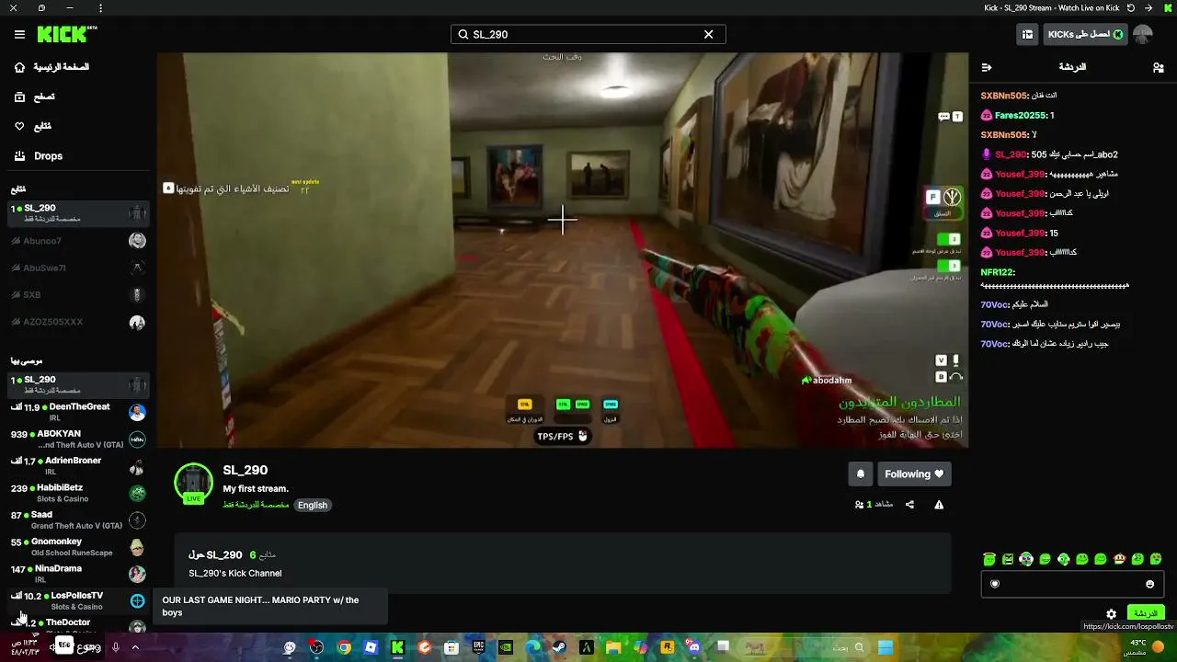This screenshot has width=1177, height=662.
Task: Click the Windows Start button
Action: tap(886, 647)
